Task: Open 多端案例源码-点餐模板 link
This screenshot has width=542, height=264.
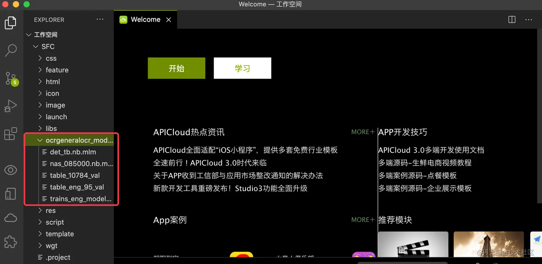Action: [418, 176]
